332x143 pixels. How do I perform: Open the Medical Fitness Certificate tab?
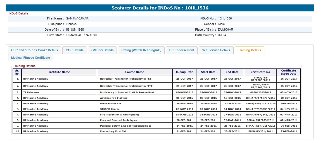30,58
